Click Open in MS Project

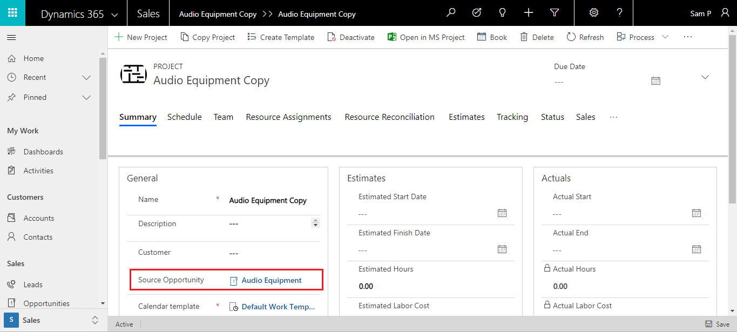pyautogui.click(x=426, y=37)
